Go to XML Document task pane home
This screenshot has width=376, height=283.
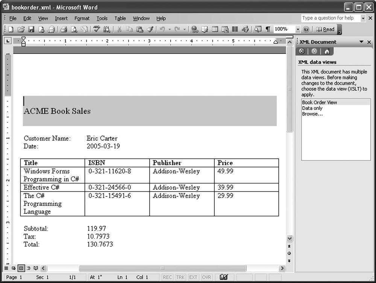[x=327, y=52]
